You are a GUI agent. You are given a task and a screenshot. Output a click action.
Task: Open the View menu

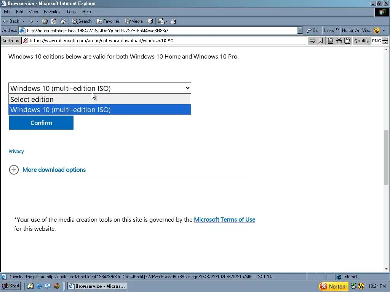pyautogui.click(x=34, y=12)
